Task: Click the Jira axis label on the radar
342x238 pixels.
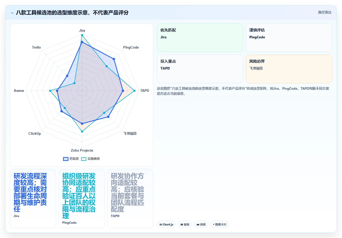Action: (82, 30)
